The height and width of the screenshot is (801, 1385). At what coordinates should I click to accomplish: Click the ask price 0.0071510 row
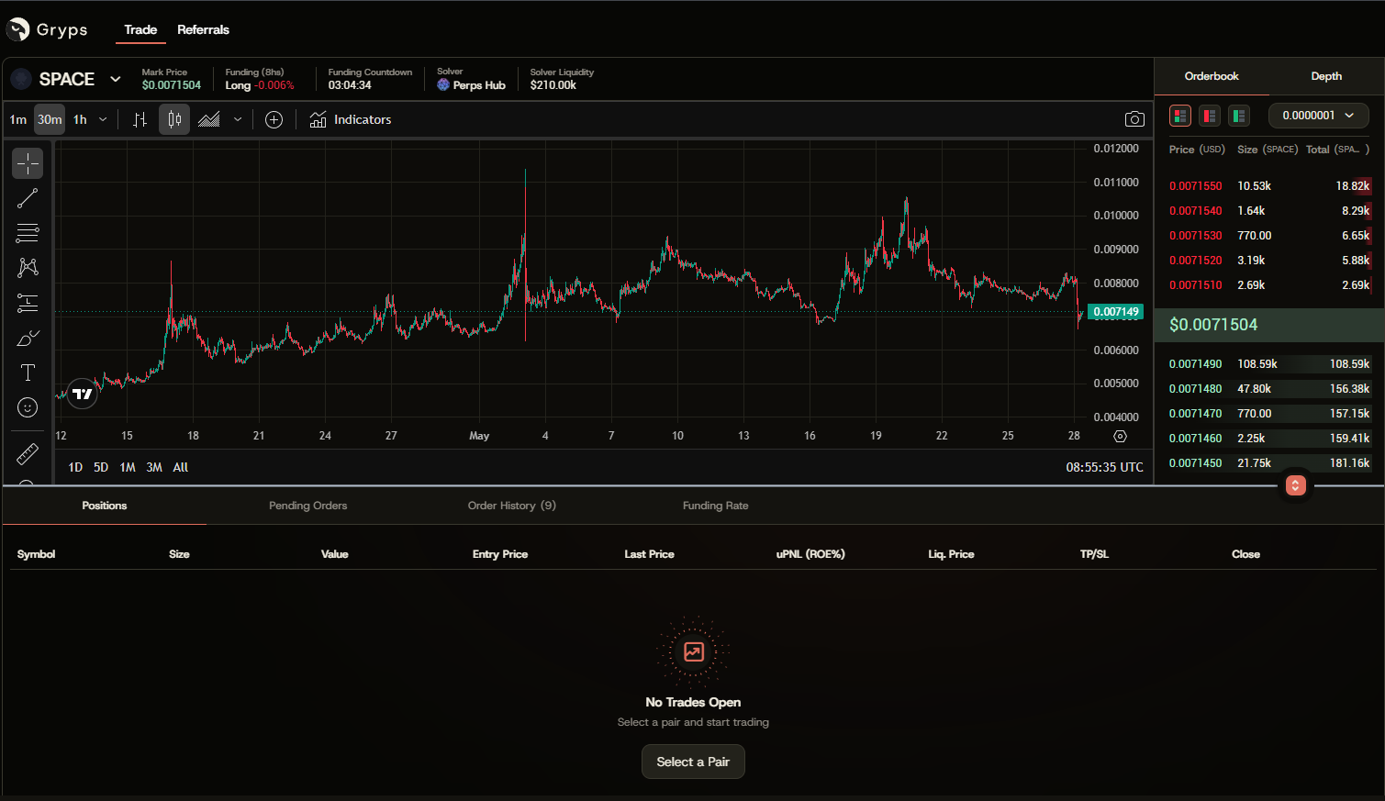1269,285
